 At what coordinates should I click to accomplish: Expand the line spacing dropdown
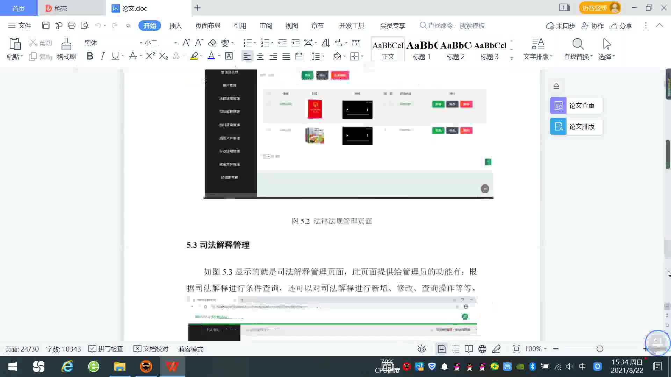[x=324, y=56]
